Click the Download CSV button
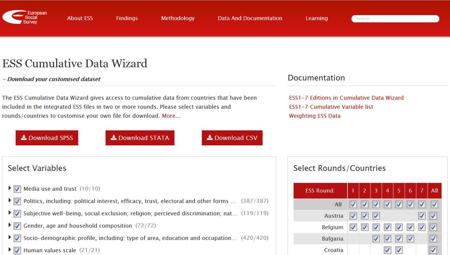The image size is (450, 255). click(232, 138)
